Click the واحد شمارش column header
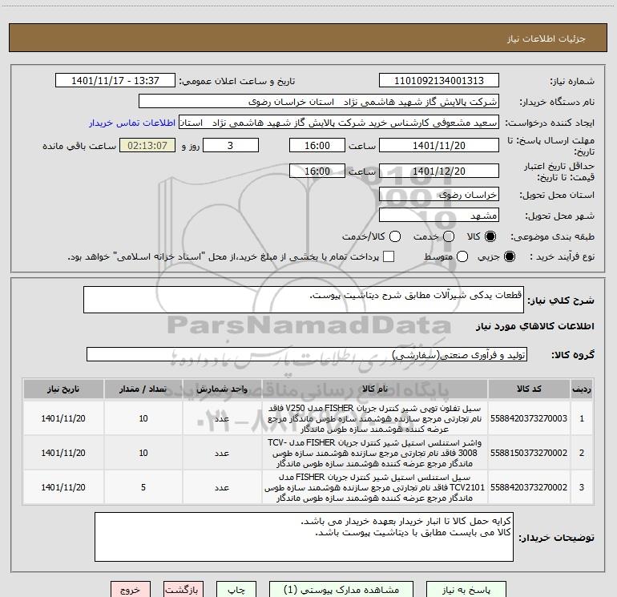The height and width of the screenshot is (597, 617). (x=222, y=389)
